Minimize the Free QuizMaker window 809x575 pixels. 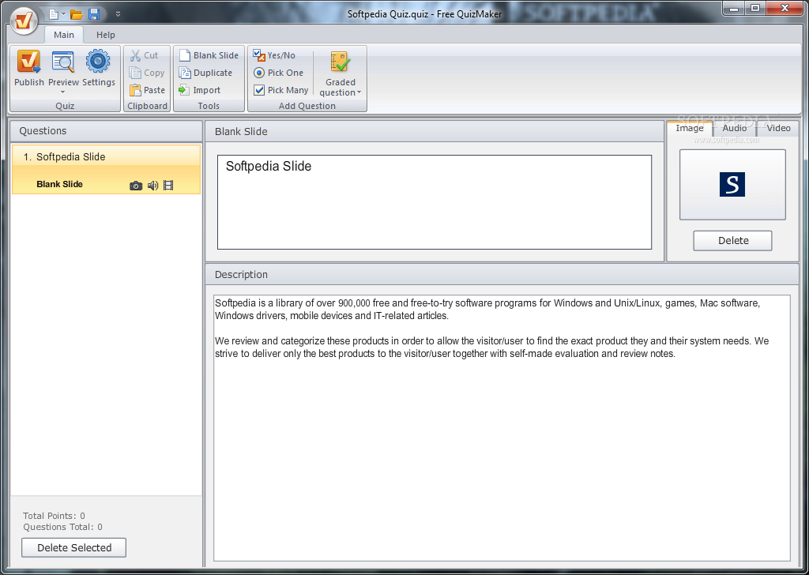[734, 8]
